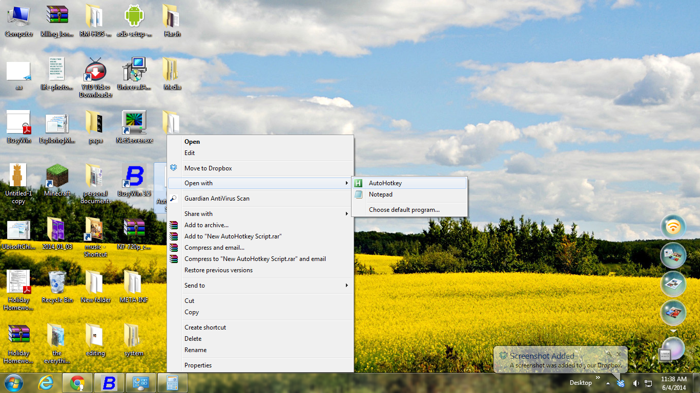Select the ExploringM desktop icon

pos(57,127)
